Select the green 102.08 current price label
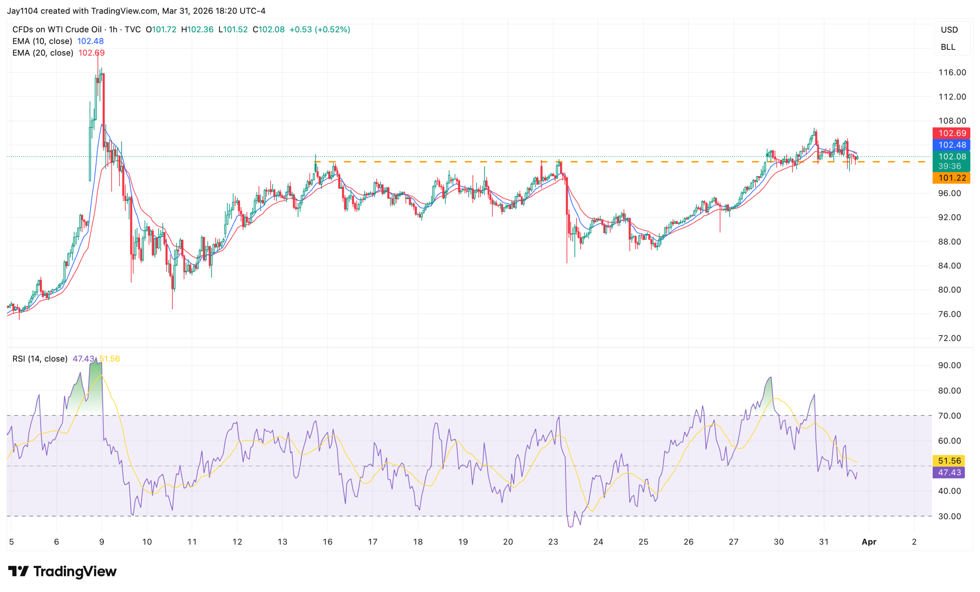 pos(951,157)
